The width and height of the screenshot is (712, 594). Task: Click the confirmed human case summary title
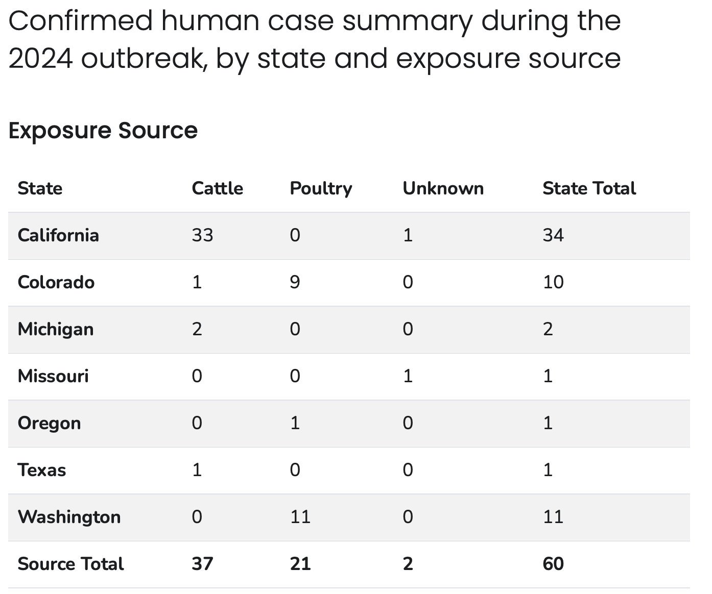pyautogui.click(x=315, y=39)
